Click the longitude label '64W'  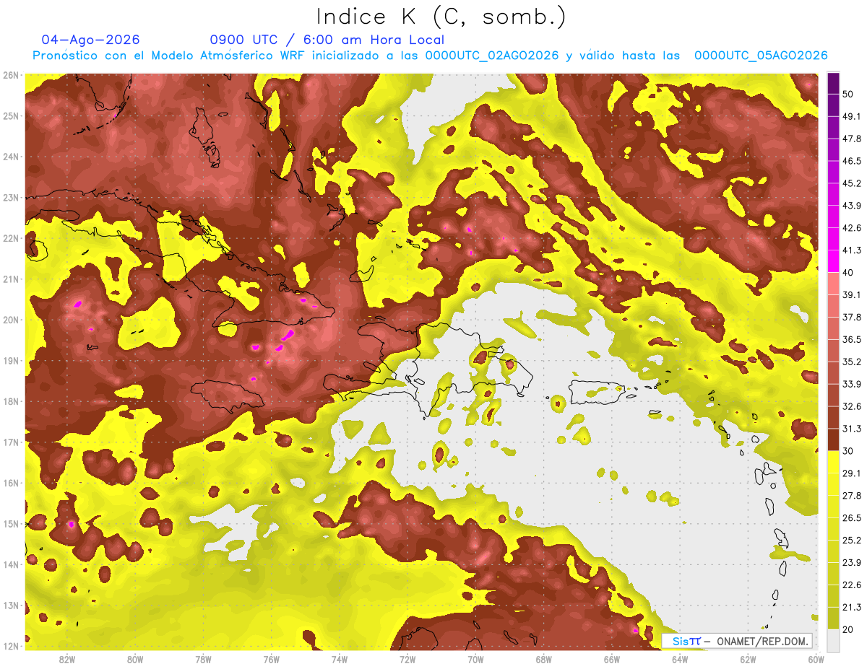(679, 660)
